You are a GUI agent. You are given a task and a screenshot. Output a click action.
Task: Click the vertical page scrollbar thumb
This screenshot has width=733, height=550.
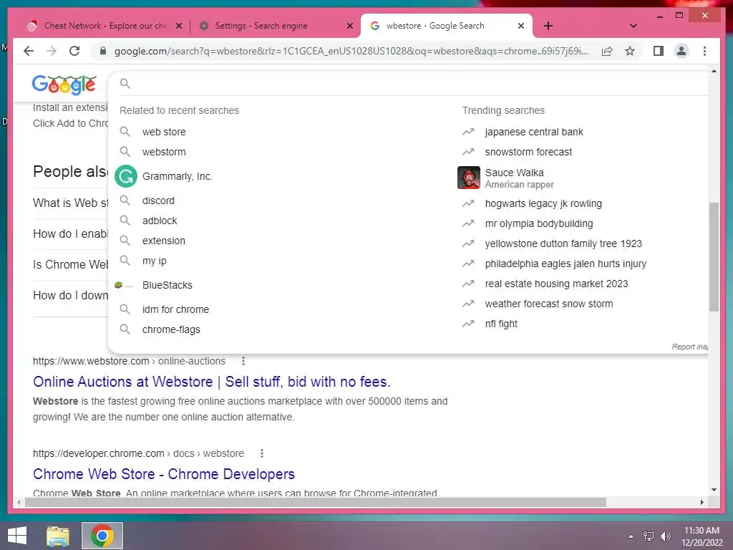point(714,257)
